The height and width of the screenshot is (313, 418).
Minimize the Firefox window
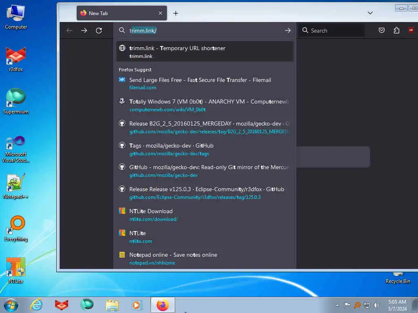point(401,8)
